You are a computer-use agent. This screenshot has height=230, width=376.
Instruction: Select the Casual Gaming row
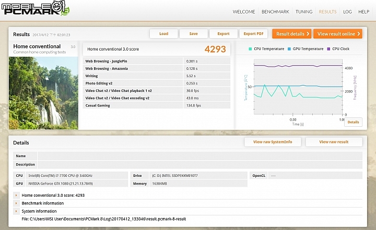[x=157, y=105]
